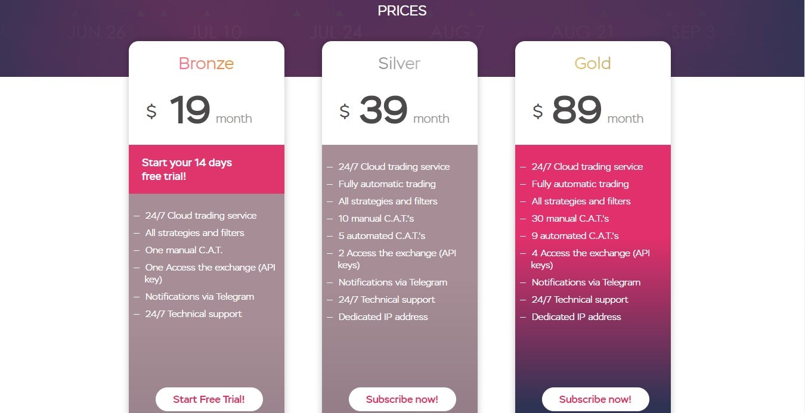
Task: Click Dedicated IP address in Silver plan
Action: click(383, 316)
